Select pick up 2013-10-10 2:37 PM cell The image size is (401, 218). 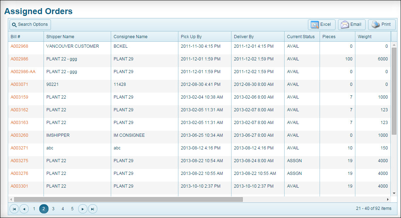coord(205,188)
